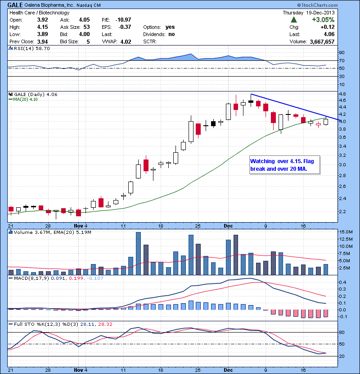Click the Dividends value no
The height and width of the screenshot is (374, 360).
(171, 34)
